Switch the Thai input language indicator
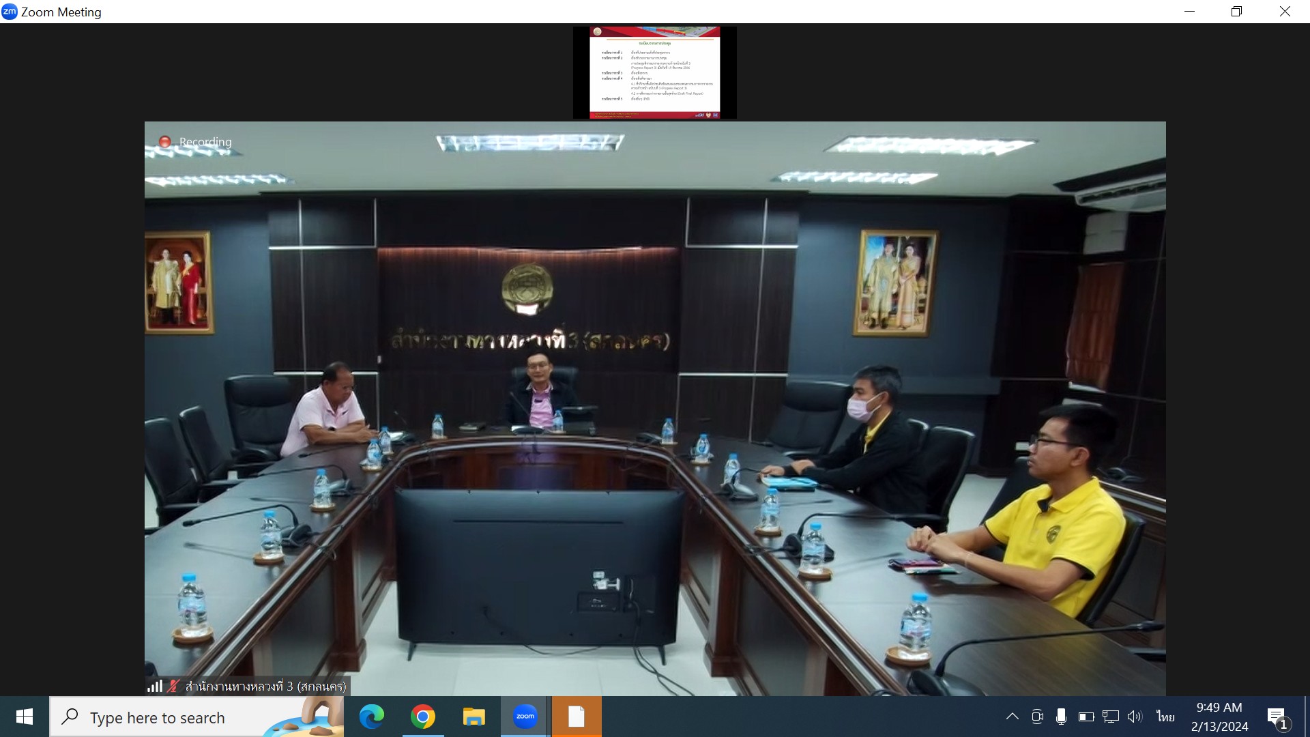 [1165, 717]
